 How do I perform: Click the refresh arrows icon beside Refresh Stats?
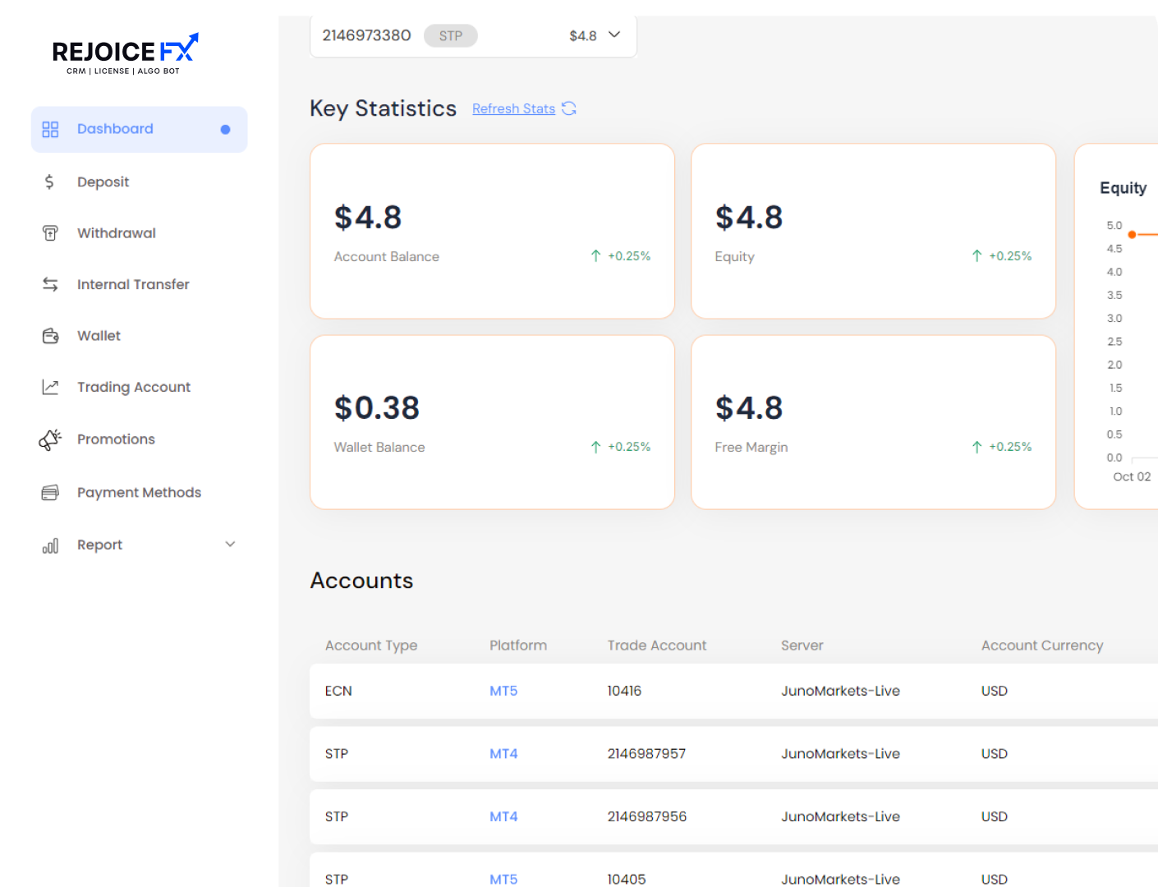click(569, 108)
